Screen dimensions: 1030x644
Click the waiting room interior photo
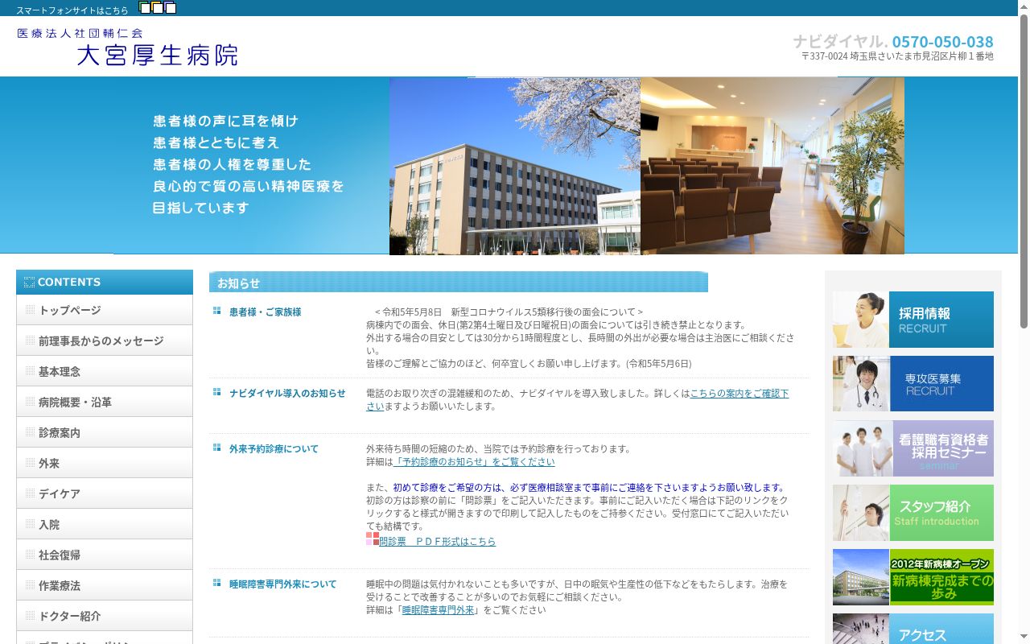[772, 166]
